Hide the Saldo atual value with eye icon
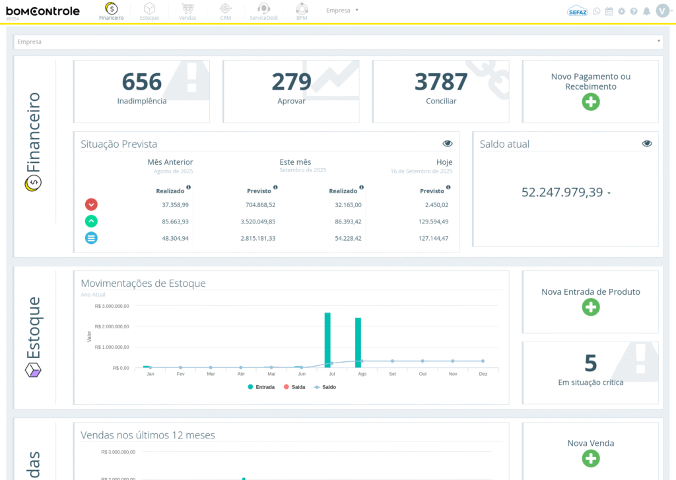Viewport: 676px width, 480px height. click(647, 144)
